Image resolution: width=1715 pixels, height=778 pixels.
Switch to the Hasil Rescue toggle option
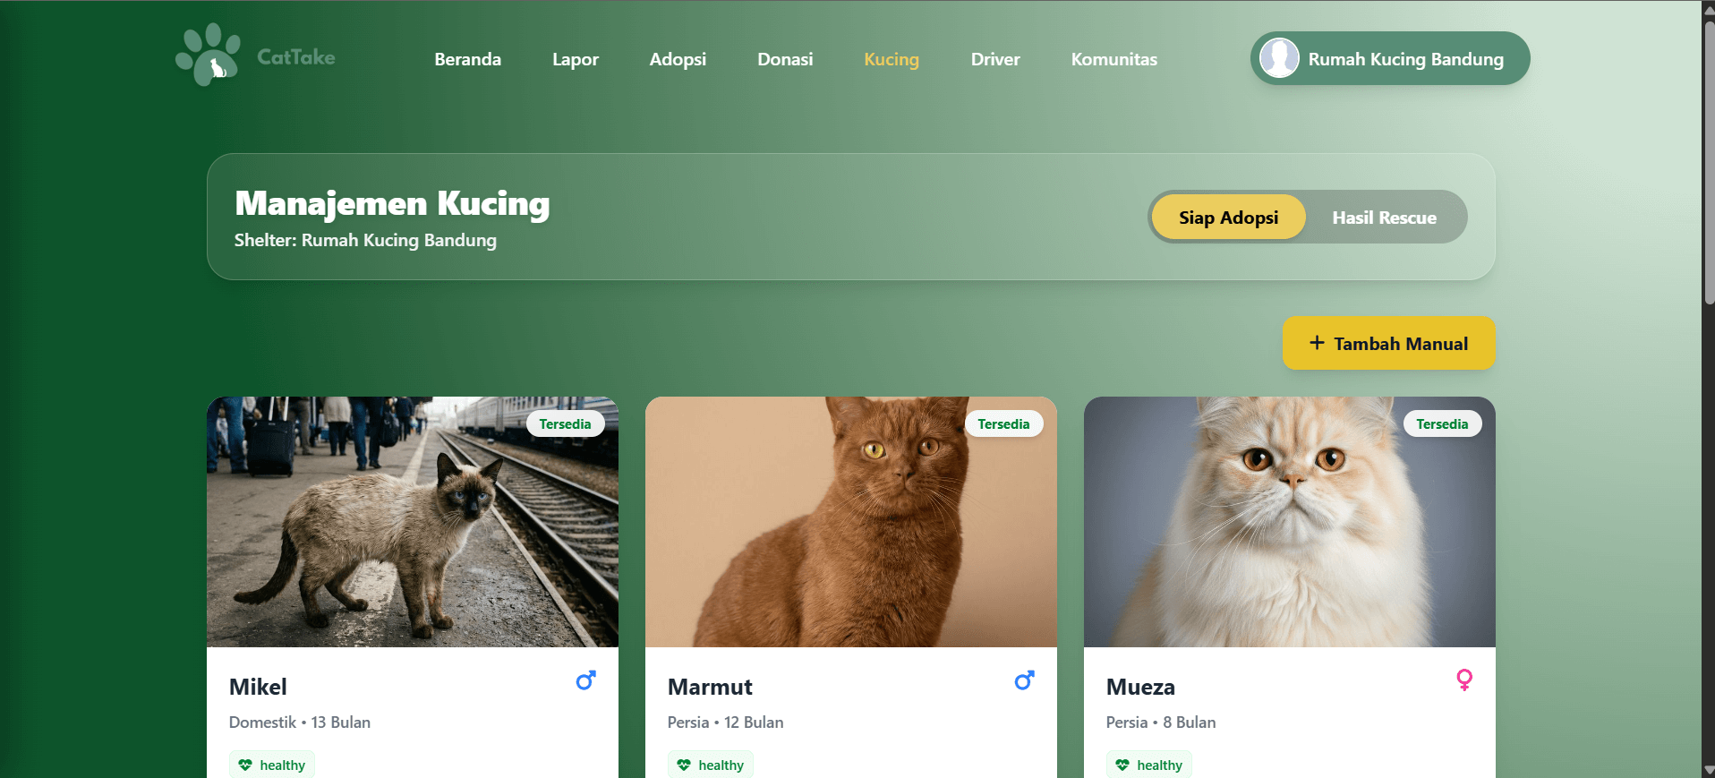click(1384, 218)
